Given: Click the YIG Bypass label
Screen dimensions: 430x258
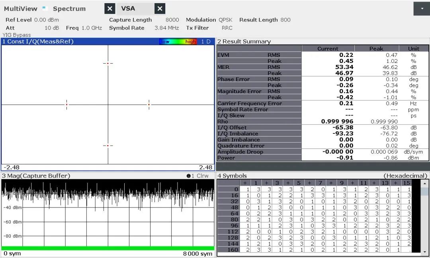Looking at the screenshot, I should [17, 35].
